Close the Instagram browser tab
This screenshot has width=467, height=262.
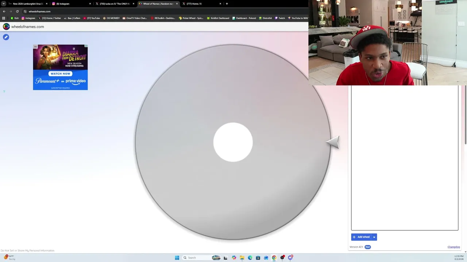coord(90,4)
